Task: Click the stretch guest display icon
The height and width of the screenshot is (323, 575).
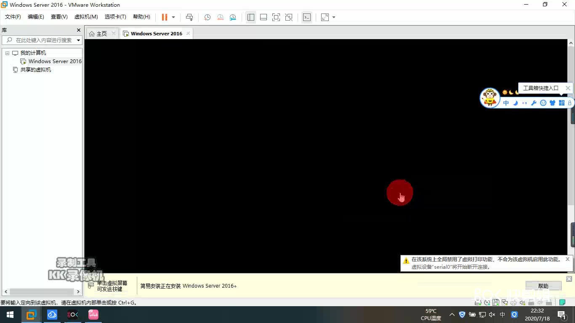Action: click(x=325, y=17)
